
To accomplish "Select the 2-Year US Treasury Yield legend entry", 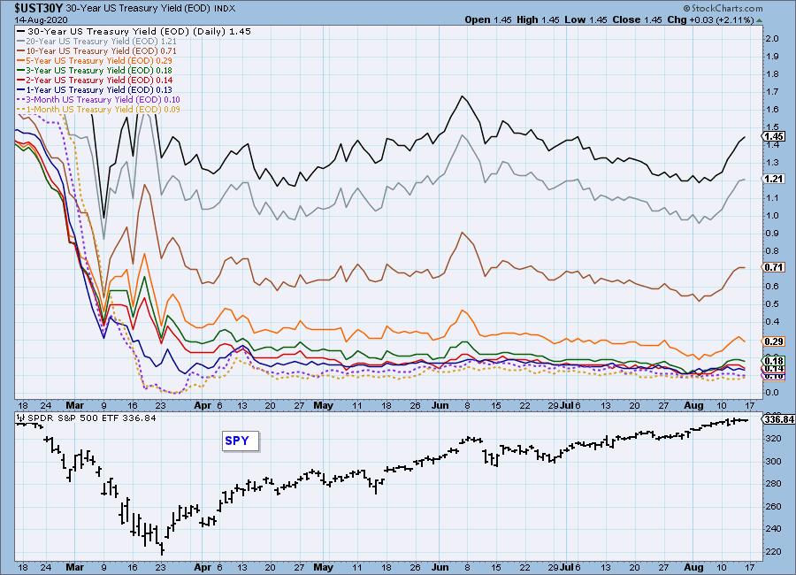I will [95, 80].
